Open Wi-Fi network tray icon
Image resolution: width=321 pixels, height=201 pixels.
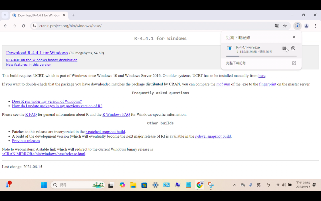coord(278,185)
